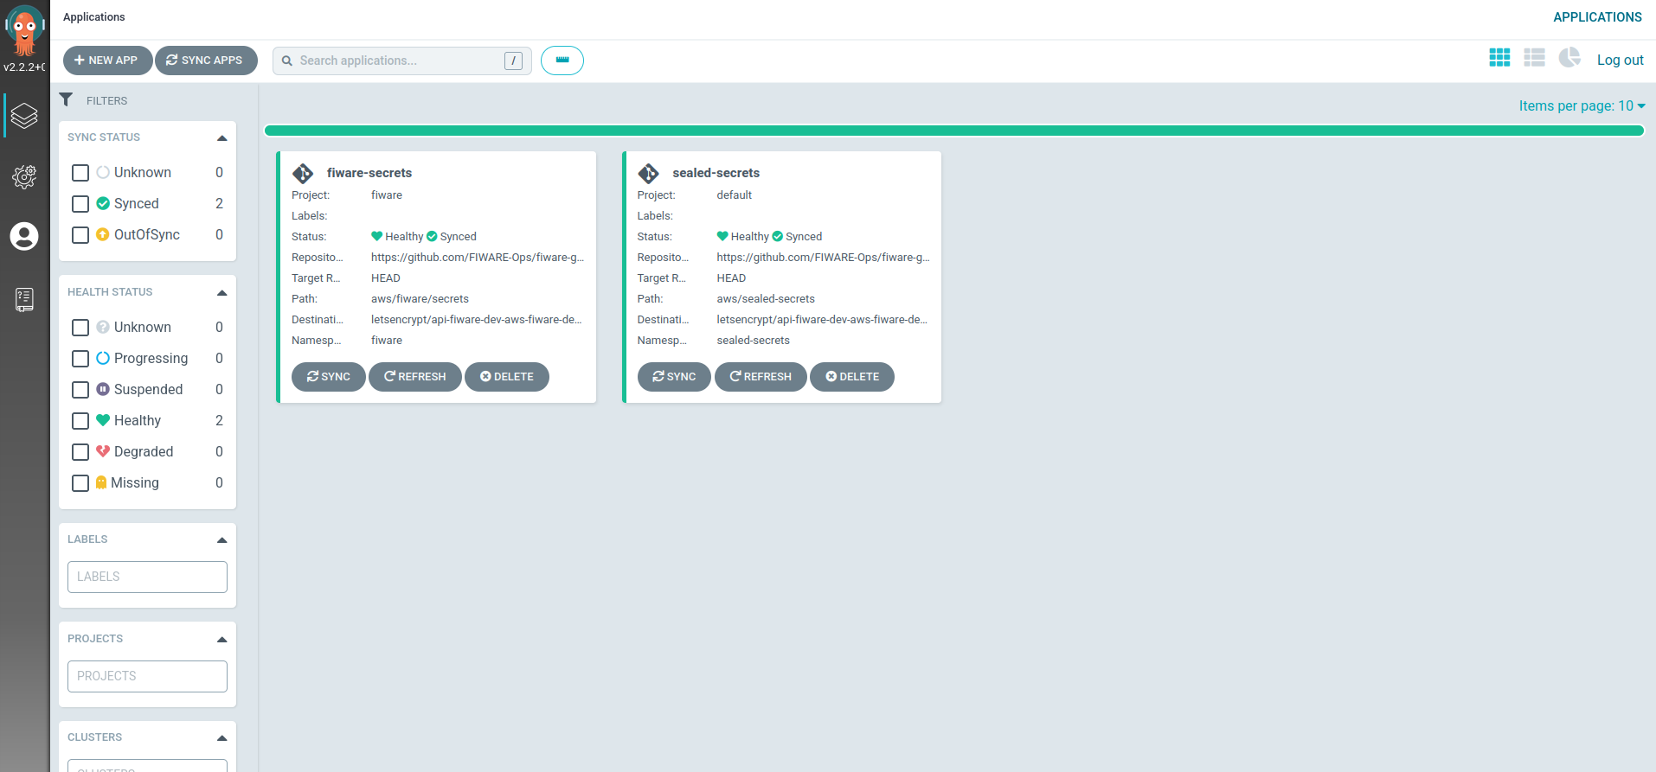Collapse Clusters filter section
This screenshot has height=772, width=1656.
221,738
